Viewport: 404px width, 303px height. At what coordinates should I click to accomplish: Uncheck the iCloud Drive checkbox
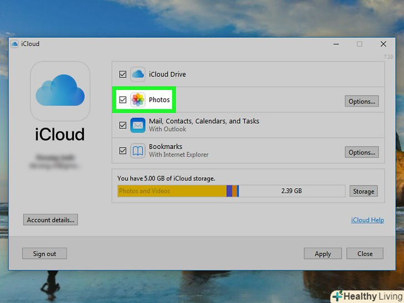pyautogui.click(x=123, y=74)
